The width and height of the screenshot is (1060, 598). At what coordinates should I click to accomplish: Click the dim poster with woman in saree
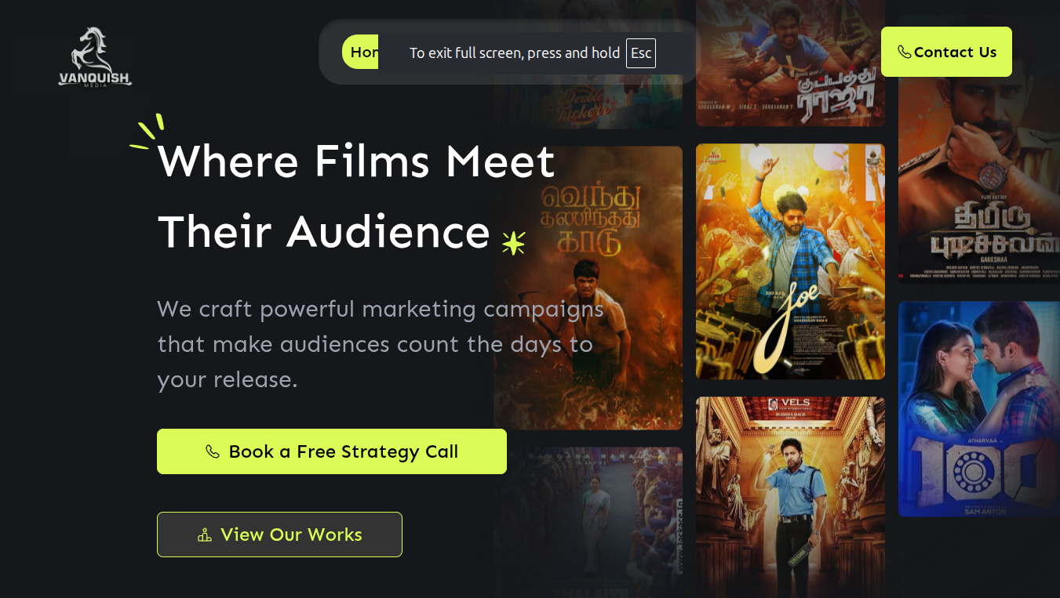click(588, 522)
